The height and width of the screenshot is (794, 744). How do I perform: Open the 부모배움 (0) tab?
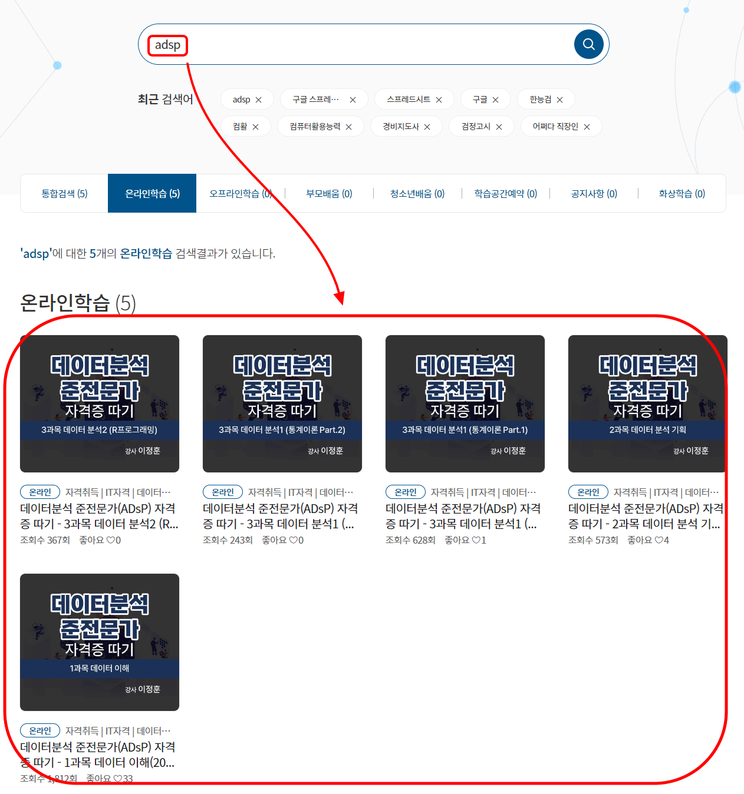[329, 193]
